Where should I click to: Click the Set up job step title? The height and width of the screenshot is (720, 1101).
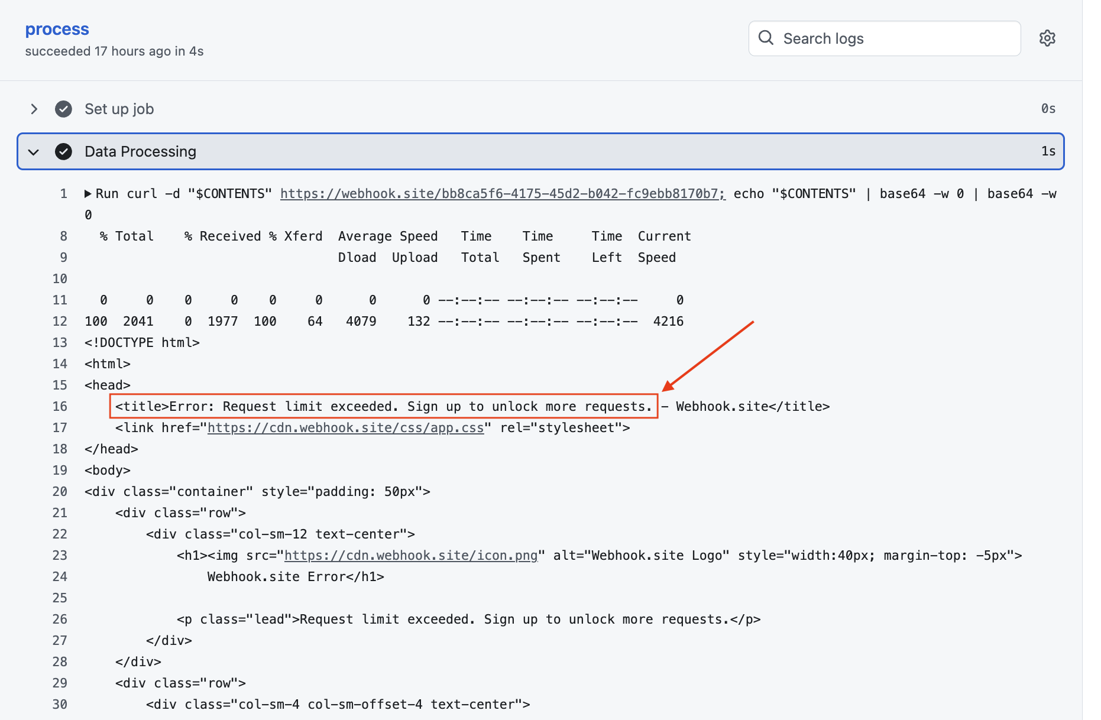click(x=119, y=109)
